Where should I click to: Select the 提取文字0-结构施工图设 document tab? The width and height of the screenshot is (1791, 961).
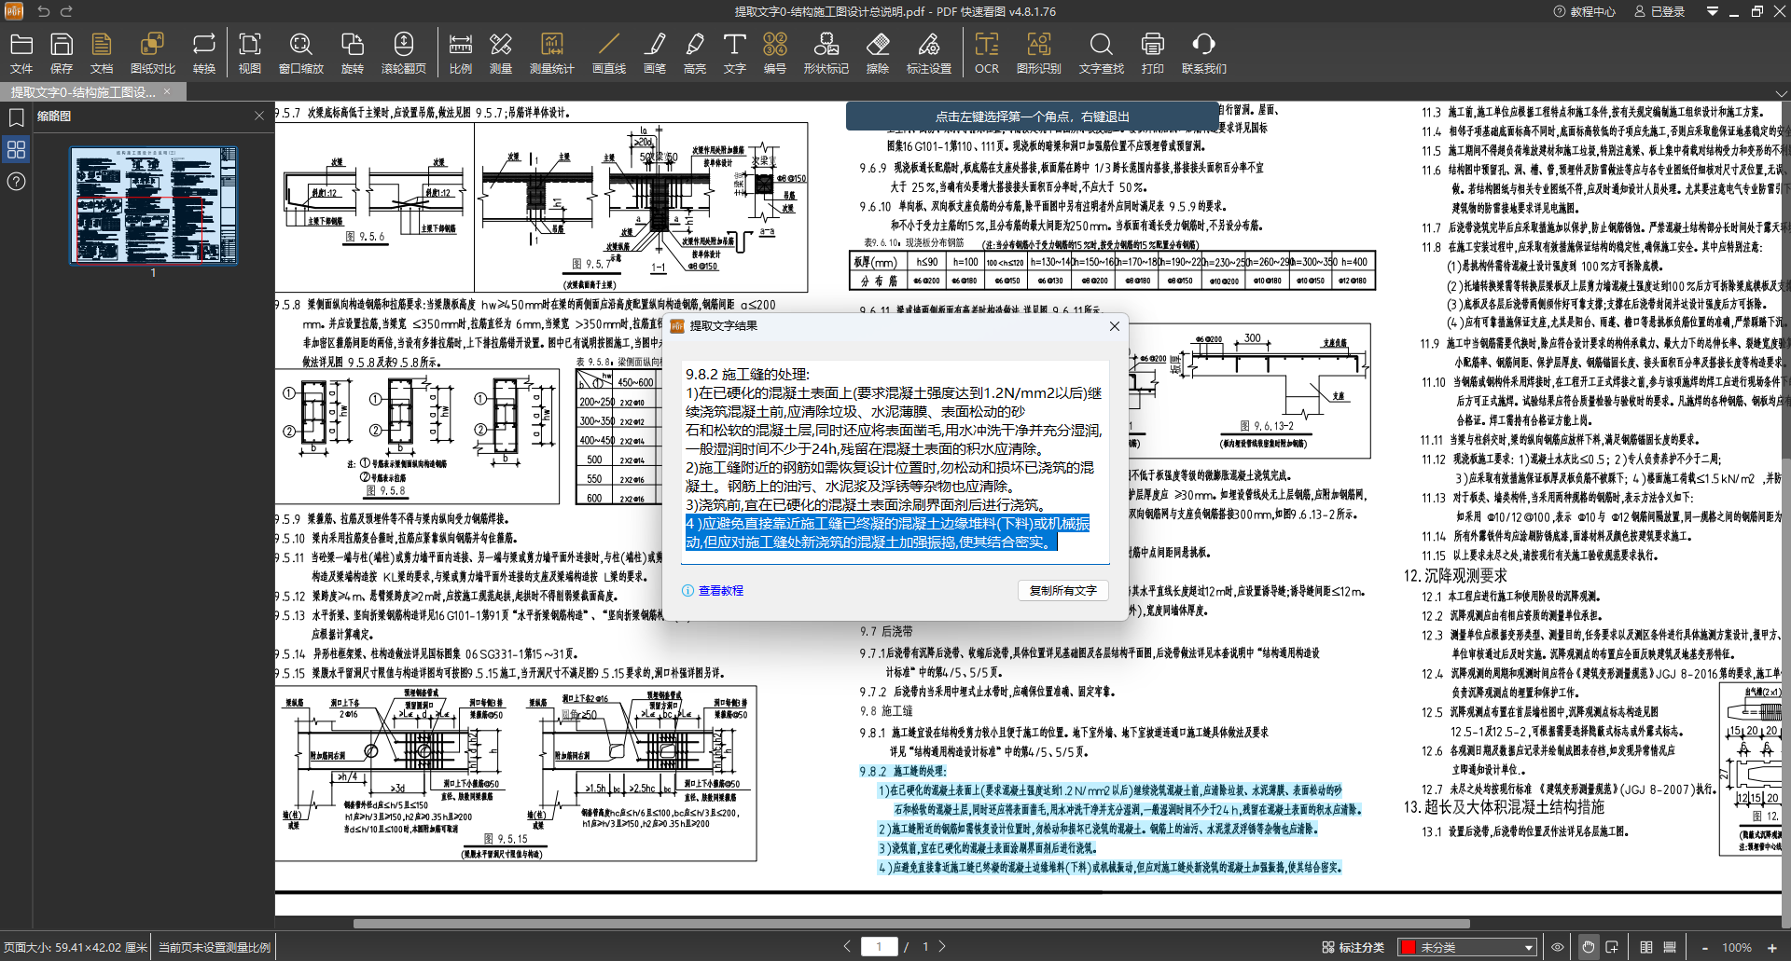[x=84, y=91]
